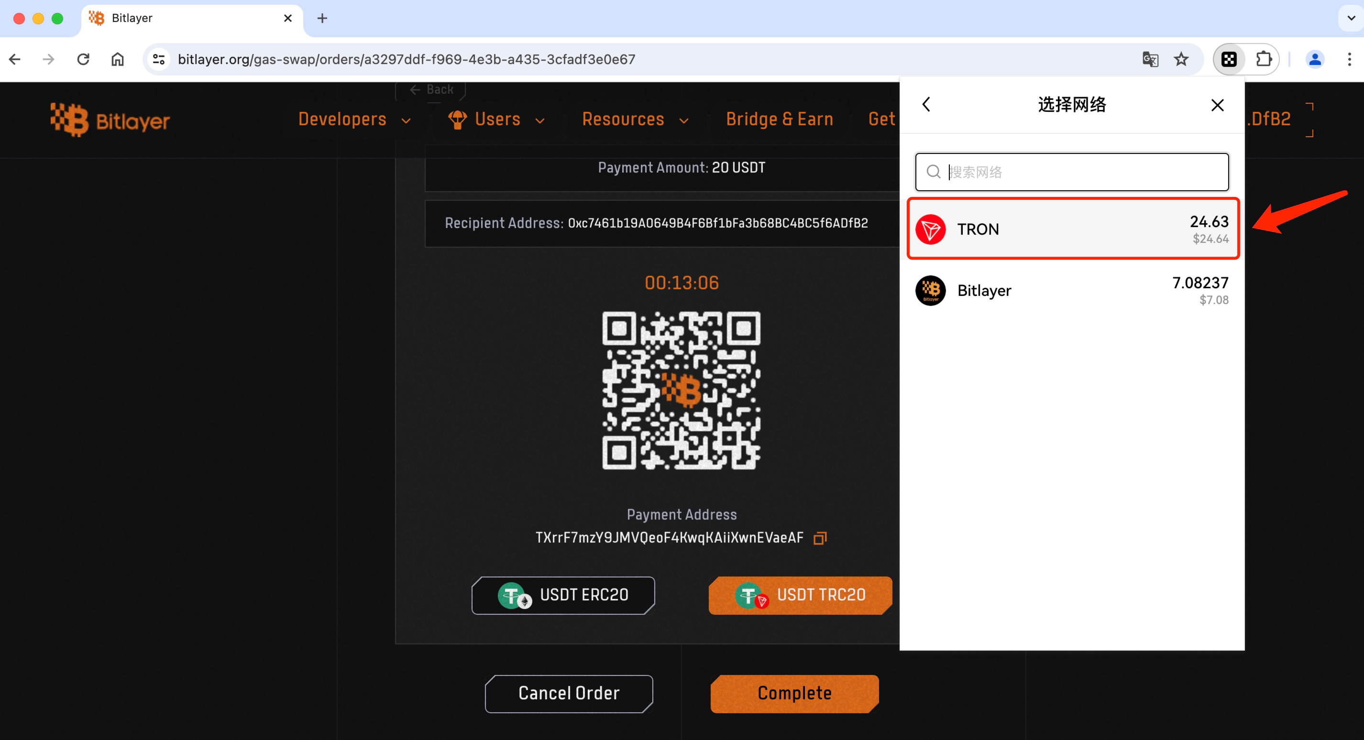Open the Chrome profile avatar
The height and width of the screenshot is (740, 1364).
[x=1315, y=59]
